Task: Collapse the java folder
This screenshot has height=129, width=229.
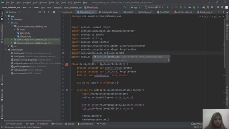Action: tap(9, 23)
